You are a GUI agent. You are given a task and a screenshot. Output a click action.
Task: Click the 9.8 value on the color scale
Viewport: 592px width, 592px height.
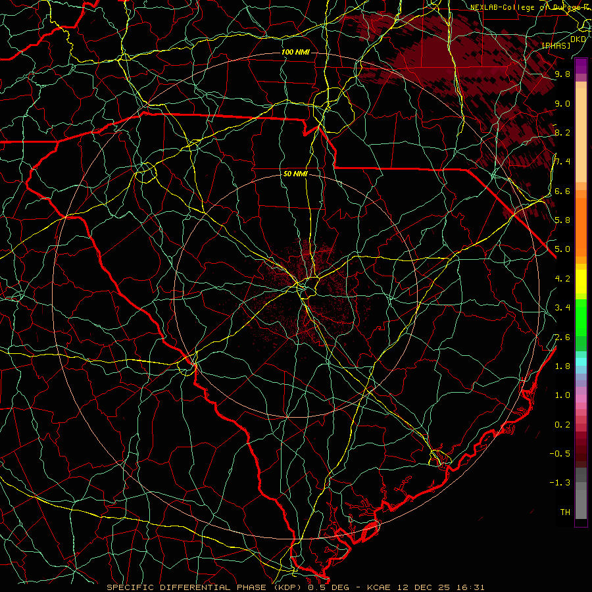click(562, 74)
